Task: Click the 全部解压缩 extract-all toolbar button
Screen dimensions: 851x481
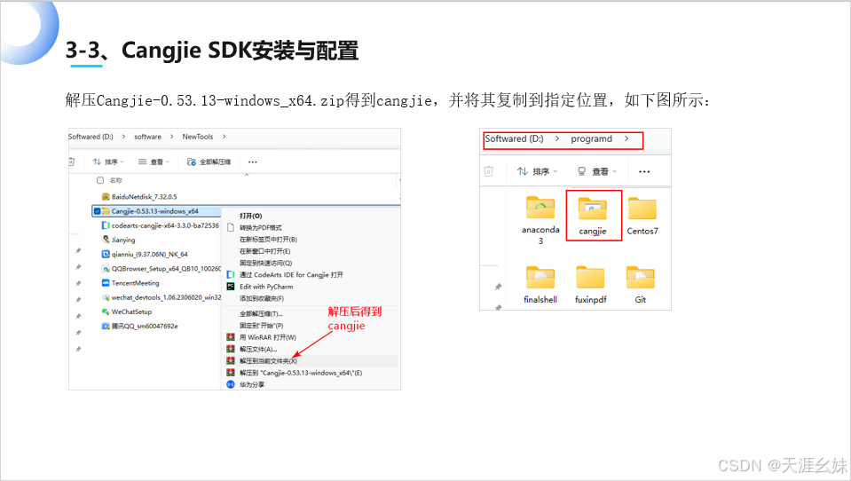Action: point(209,162)
